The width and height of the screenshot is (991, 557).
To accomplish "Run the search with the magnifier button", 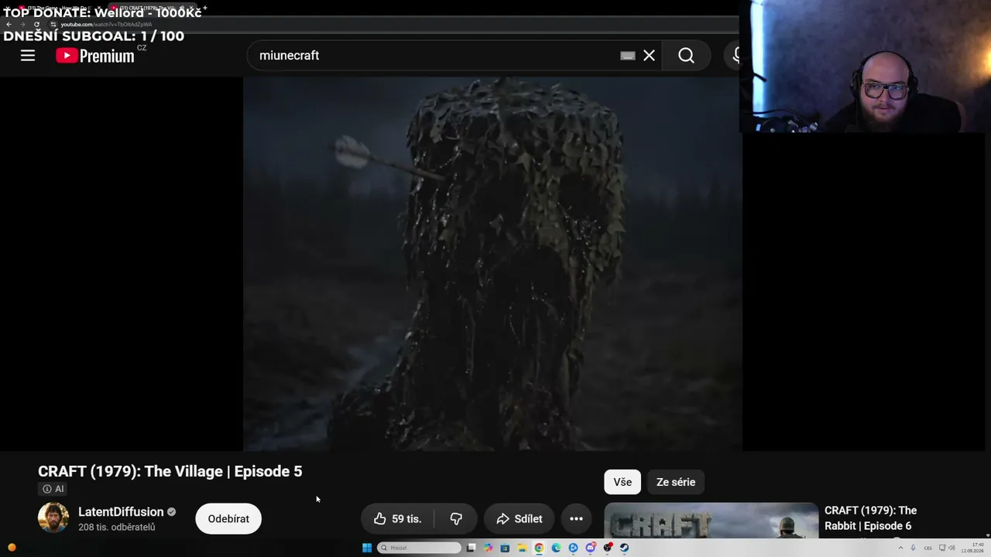I will click(686, 56).
